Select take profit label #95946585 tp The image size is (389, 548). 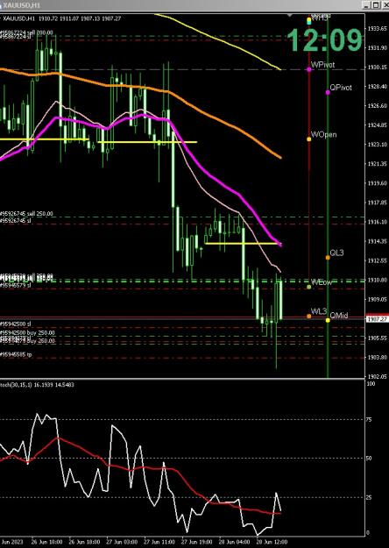16,354
